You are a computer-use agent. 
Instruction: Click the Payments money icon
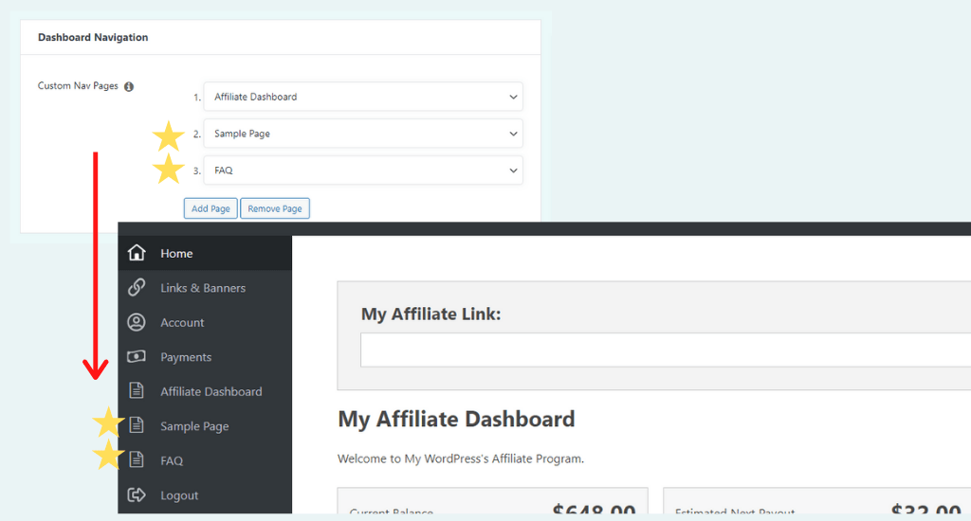(137, 356)
